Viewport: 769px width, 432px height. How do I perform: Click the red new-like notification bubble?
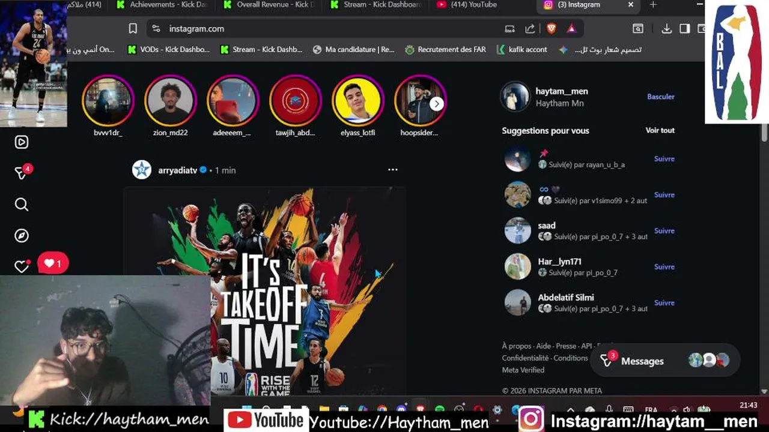(x=53, y=263)
